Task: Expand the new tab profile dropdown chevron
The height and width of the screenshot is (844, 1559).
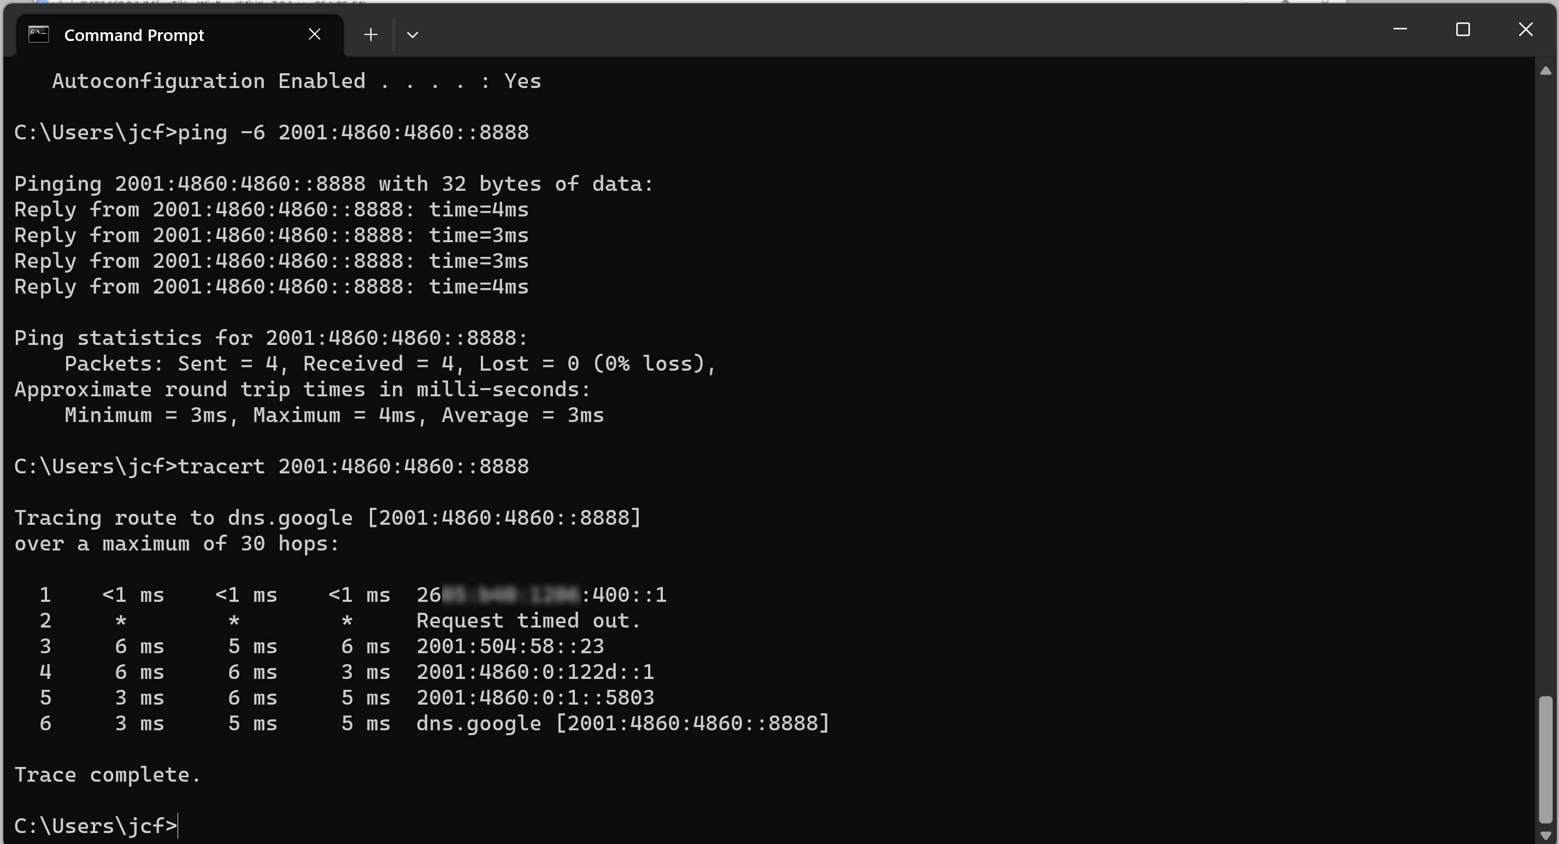Action: point(412,34)
